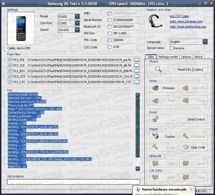Click the User Code drive icon
The width and height of the screenshot is (215, 195).
point(186,147)
